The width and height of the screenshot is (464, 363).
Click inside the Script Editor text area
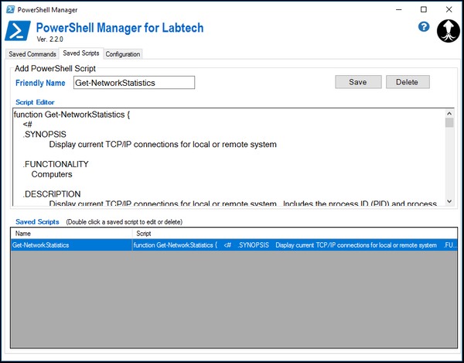point(229,157)
